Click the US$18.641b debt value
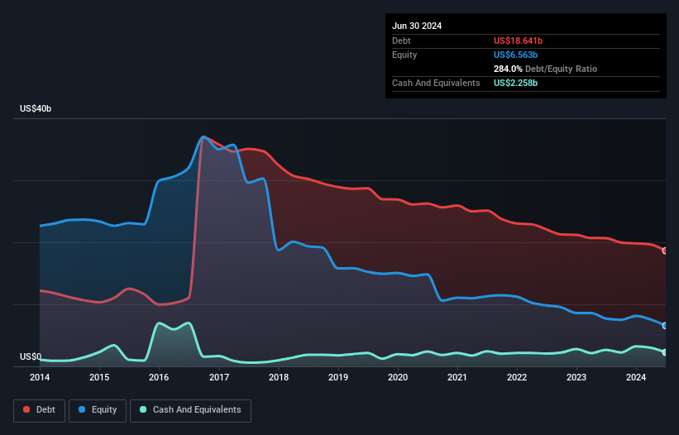 (x=518, y=41)
